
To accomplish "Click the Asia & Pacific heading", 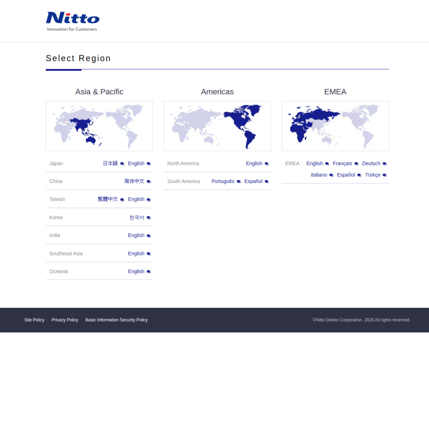I will [99, 92].
